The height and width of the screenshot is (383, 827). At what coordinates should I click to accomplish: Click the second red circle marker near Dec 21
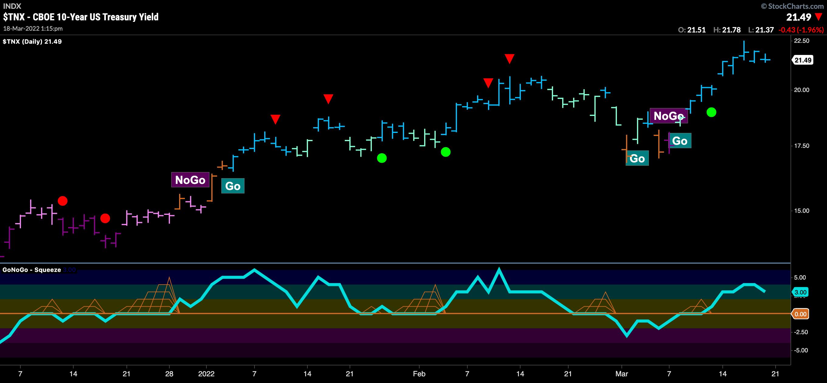pyautogui.click(x=105, y=218)
